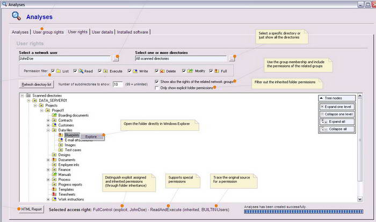Screen dimensions: 376x222
Task: Click the Collapse one level button
Action: point(337,114)
